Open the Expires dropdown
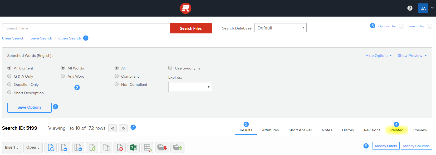This screenshot has height=155, width=436. (190, 87)
